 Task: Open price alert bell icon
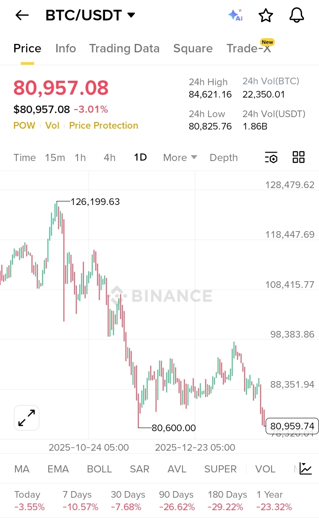coord(296,15)
